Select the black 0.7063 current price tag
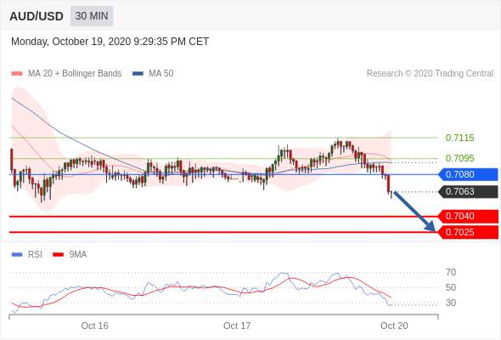501x340 pixels. pyautogui.click(x=468, y=191)
